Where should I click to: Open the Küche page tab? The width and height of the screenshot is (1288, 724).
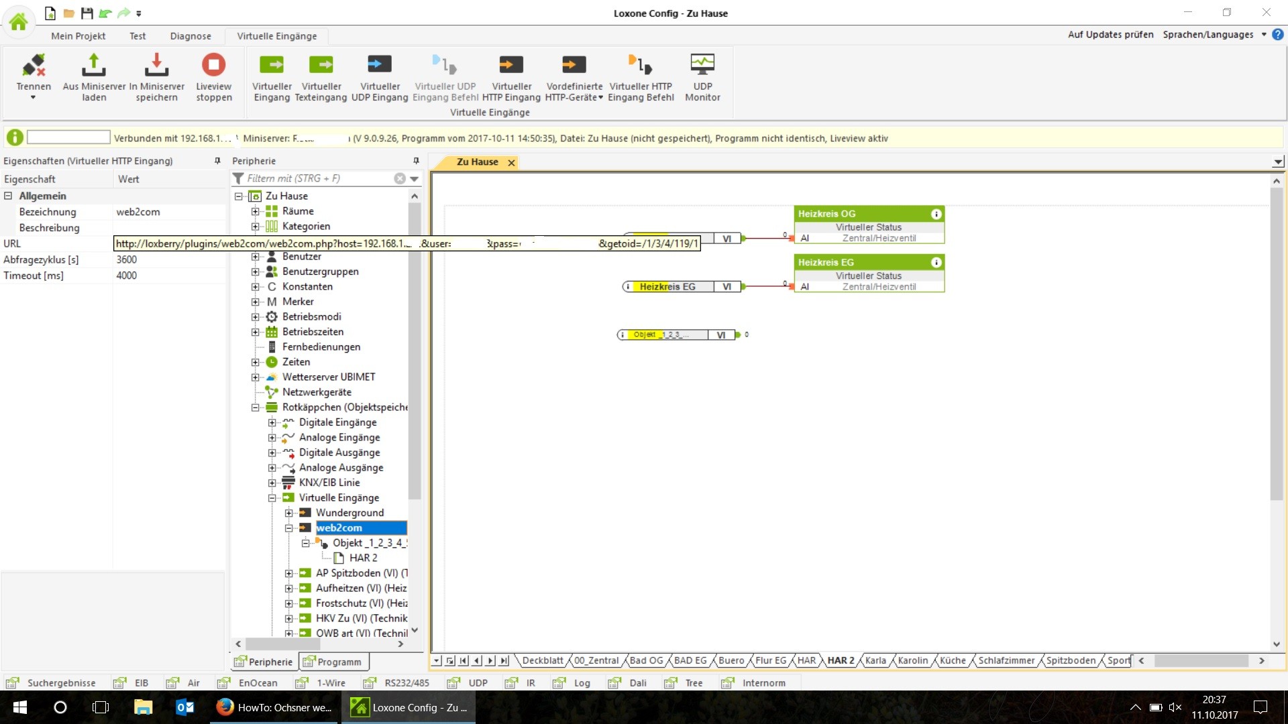pyautogui.click(x=952, y=660)
